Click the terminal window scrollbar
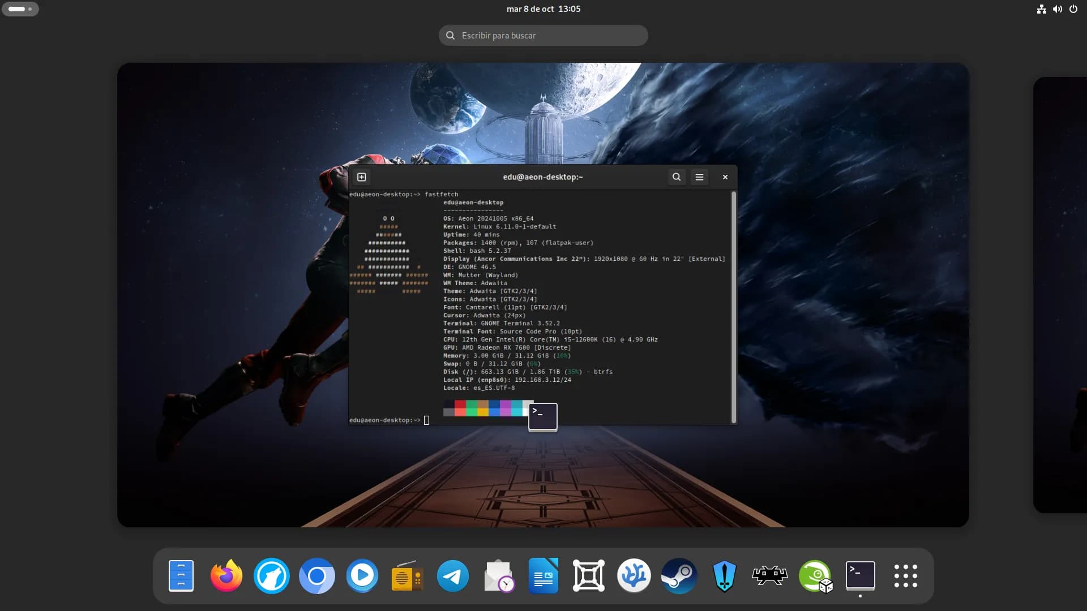Image resolution: width=1087 pixels, height=611 pixels. coord(734,307)
